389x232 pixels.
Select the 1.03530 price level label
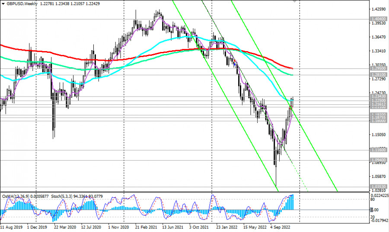[x=378, y=187]
